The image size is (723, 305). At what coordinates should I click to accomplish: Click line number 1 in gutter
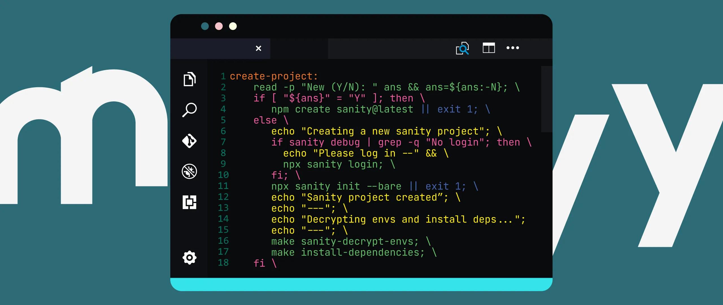pyautogui.click(x=223, y=76)
